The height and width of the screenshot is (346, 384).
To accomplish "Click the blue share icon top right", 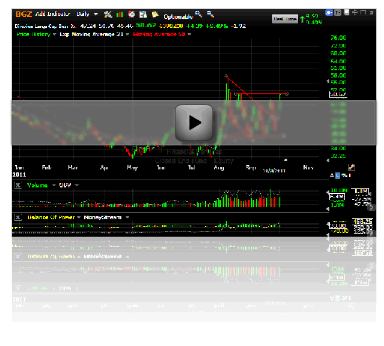I will (x=329, y=13).
